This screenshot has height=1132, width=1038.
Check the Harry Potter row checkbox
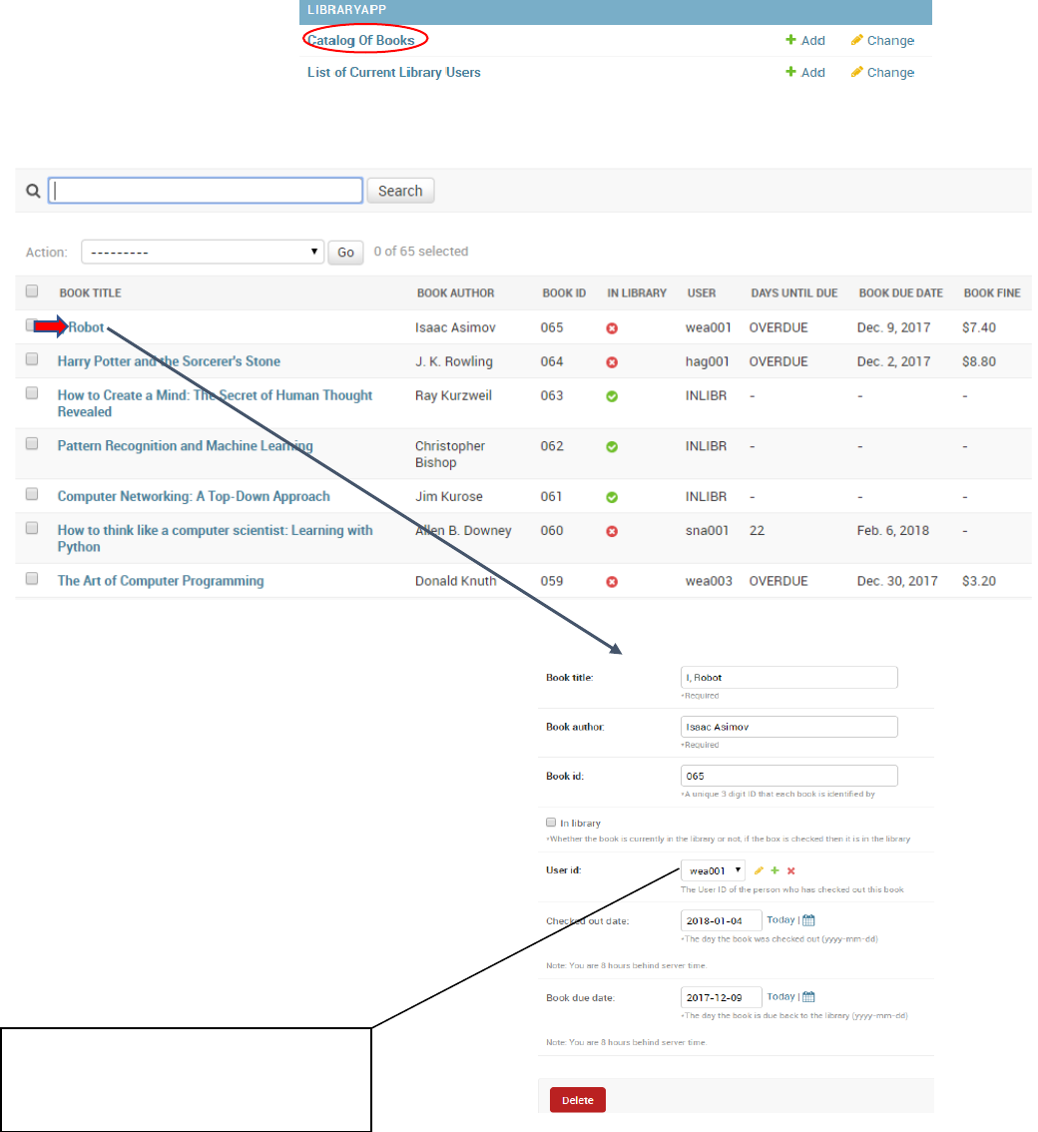tap(32, 358)
